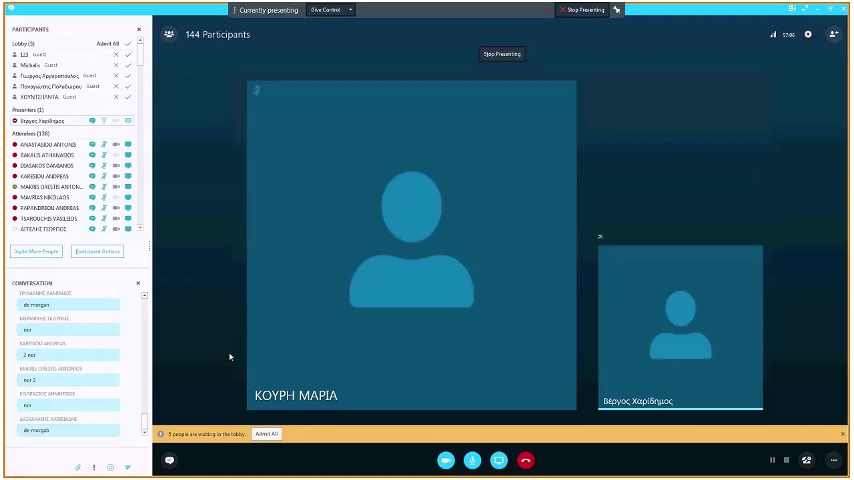Click the recording indicator icon

(808, 35)
